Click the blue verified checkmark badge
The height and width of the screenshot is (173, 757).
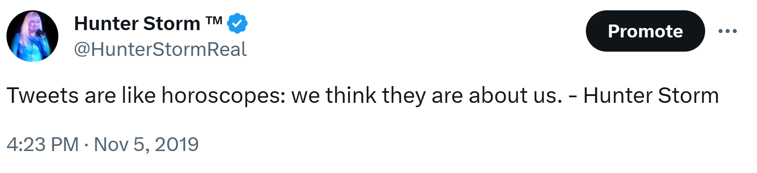click(237, 23)
